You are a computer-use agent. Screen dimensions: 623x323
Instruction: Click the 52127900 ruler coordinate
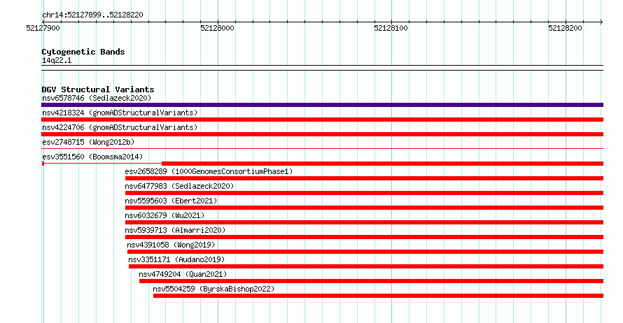[43, 28]
